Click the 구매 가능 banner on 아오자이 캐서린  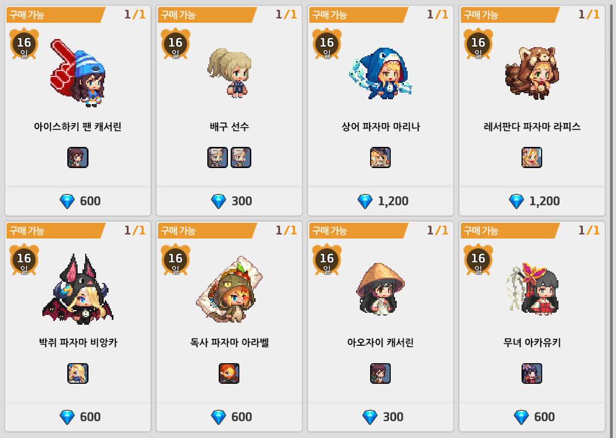[x=358, y=231]
